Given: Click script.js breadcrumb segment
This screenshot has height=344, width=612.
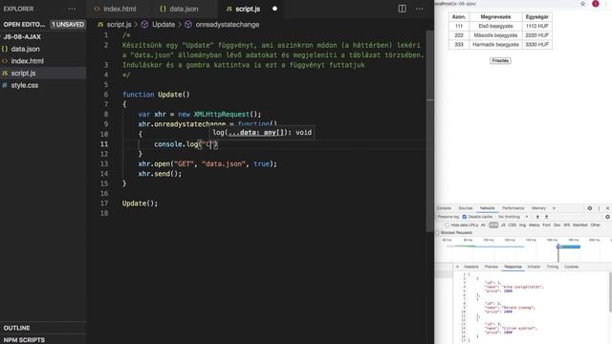Looking at the screenshot, I should coord(119,25).
